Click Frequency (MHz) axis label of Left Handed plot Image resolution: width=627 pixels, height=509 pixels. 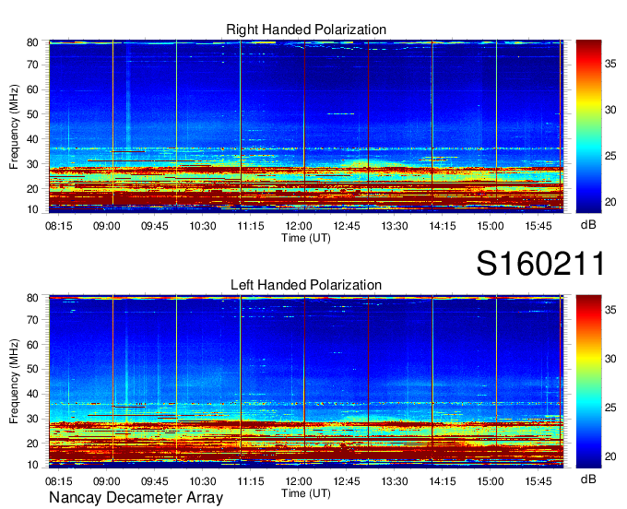[14, 382]
